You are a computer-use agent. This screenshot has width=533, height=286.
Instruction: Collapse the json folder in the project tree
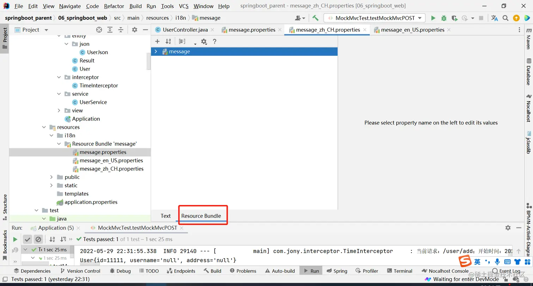click(x=66, y=44)
